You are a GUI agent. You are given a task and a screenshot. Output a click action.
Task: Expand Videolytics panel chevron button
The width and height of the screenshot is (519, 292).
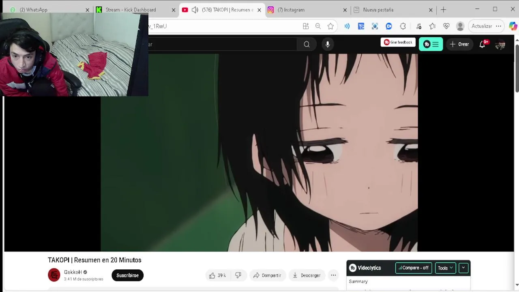pos(463,268)
